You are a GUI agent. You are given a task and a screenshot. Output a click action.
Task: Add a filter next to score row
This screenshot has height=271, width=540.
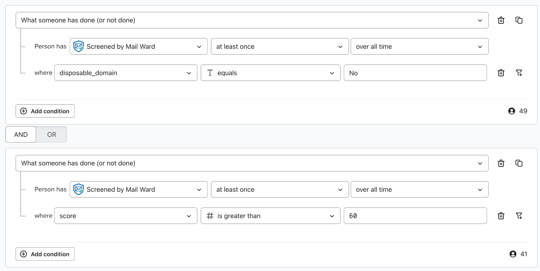[x=519, y=216]
